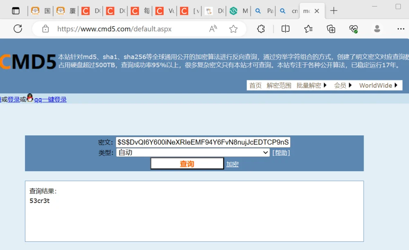Open the Favorites list

point(308,29)
